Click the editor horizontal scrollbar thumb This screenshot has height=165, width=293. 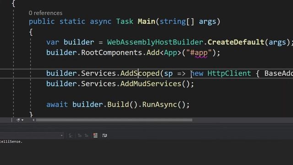click(114, 120)
